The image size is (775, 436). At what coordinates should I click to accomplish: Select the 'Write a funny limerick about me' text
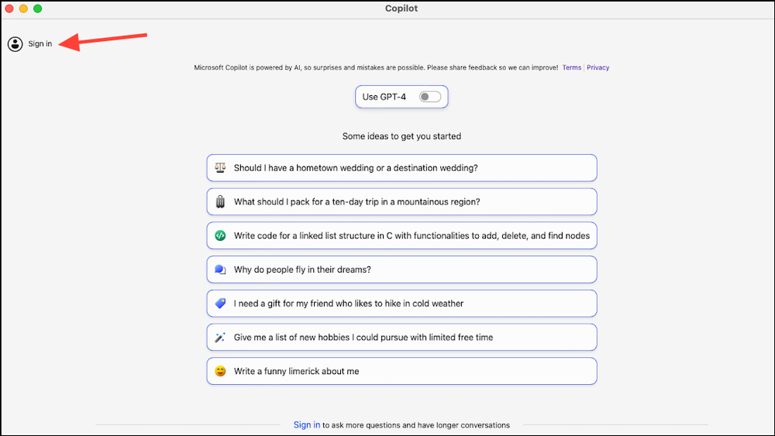click(296, 372)
